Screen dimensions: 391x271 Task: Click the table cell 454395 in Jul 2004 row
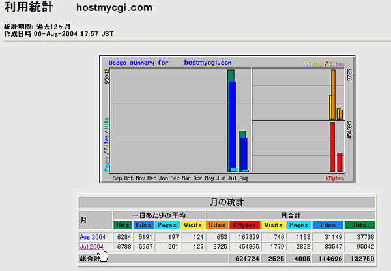pyautogui.click(x=244, y=247)
